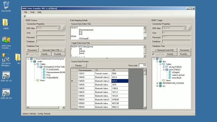Click right scroll arrow of source tree

coord(63,107)
